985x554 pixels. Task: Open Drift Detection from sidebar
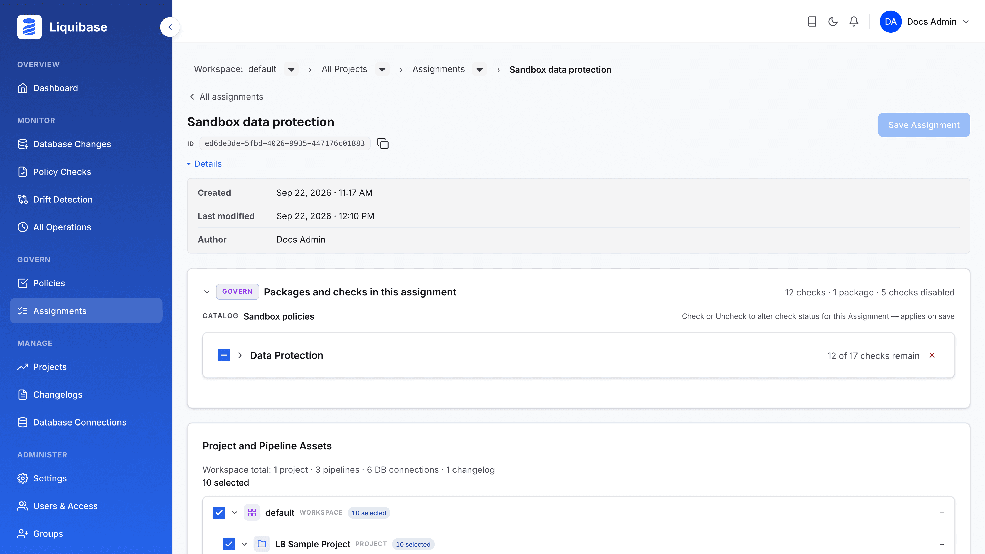(86, 200)
